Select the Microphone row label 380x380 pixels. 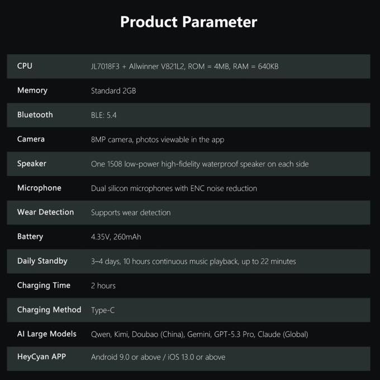(x=39, y=188)
